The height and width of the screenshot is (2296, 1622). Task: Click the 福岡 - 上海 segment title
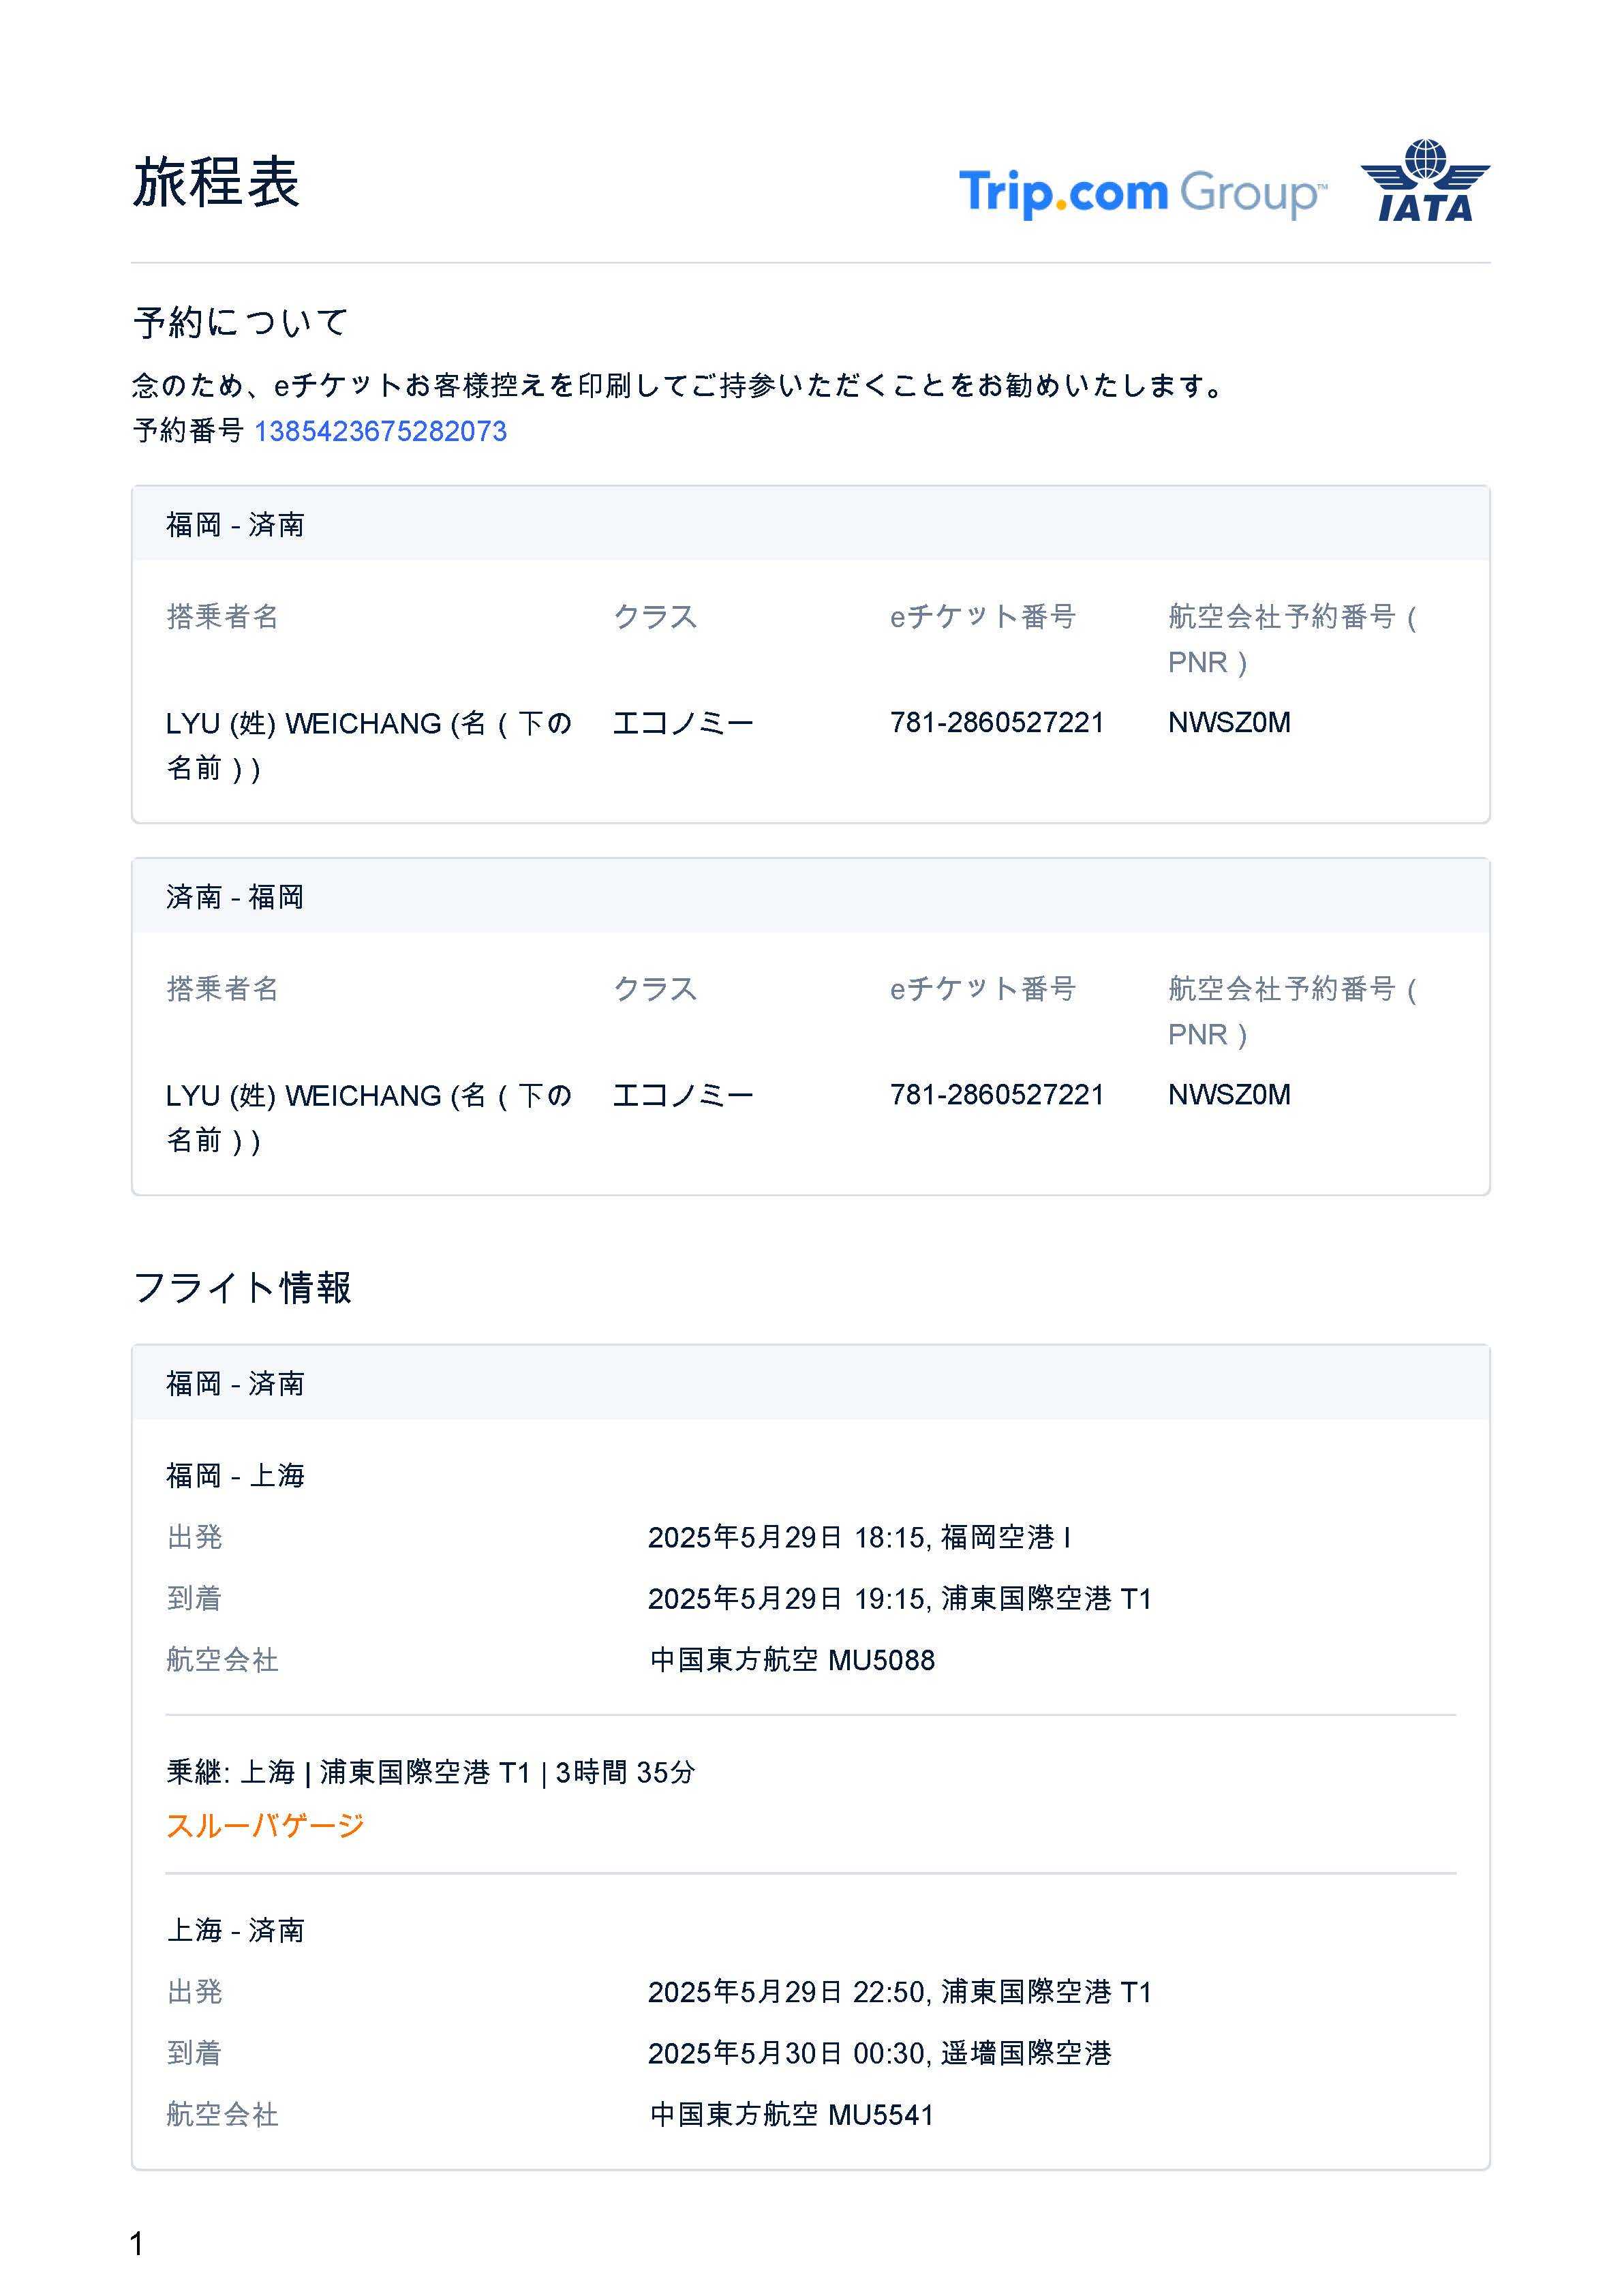pyautogui.click(x=235, y=1475)
